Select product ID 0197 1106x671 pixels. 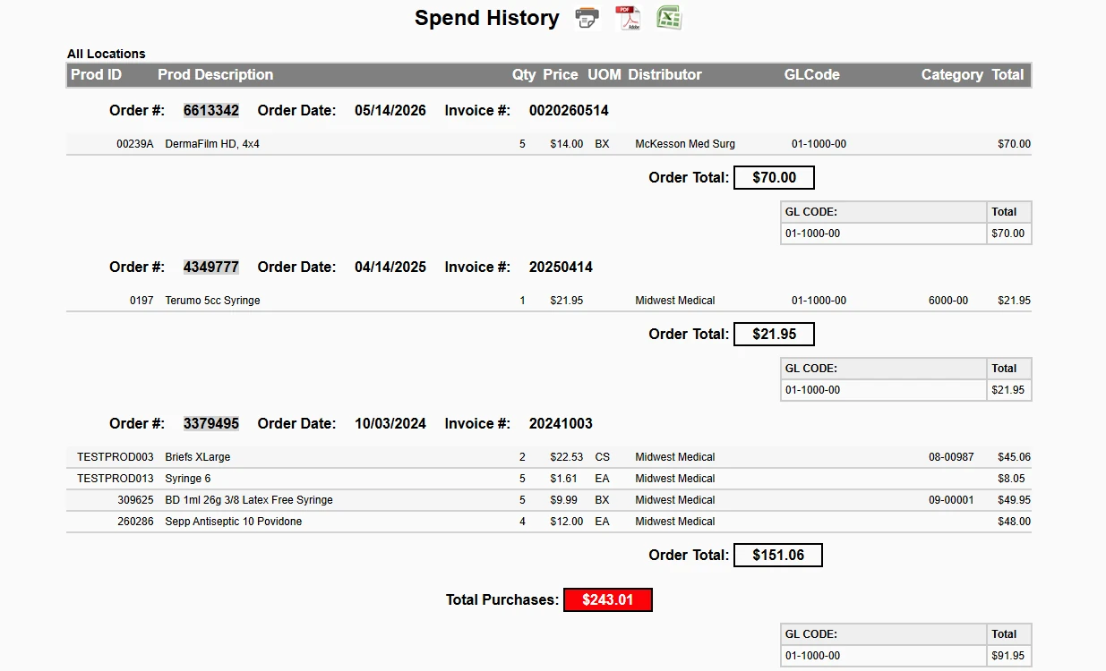click(x=141, y=300)
